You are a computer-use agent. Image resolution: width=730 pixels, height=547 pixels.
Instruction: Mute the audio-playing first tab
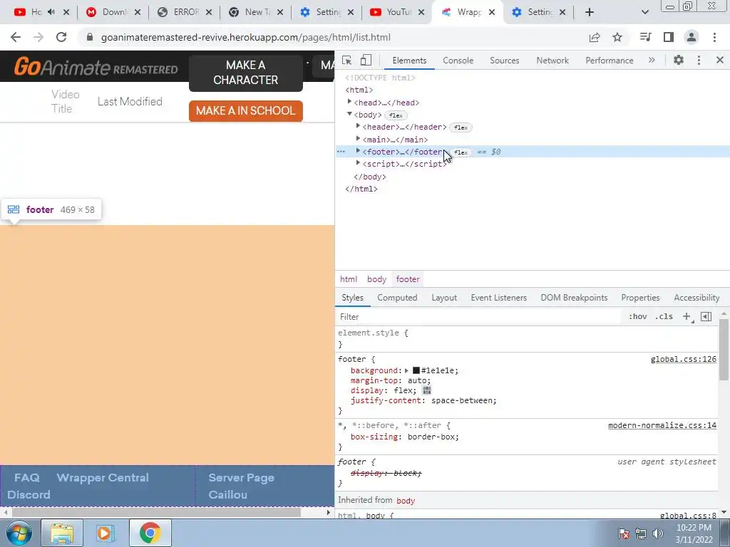(x=51, y=12)
